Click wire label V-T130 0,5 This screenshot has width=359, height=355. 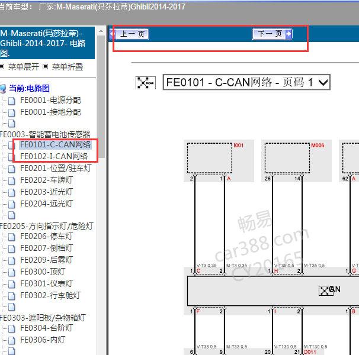point(286,347)
